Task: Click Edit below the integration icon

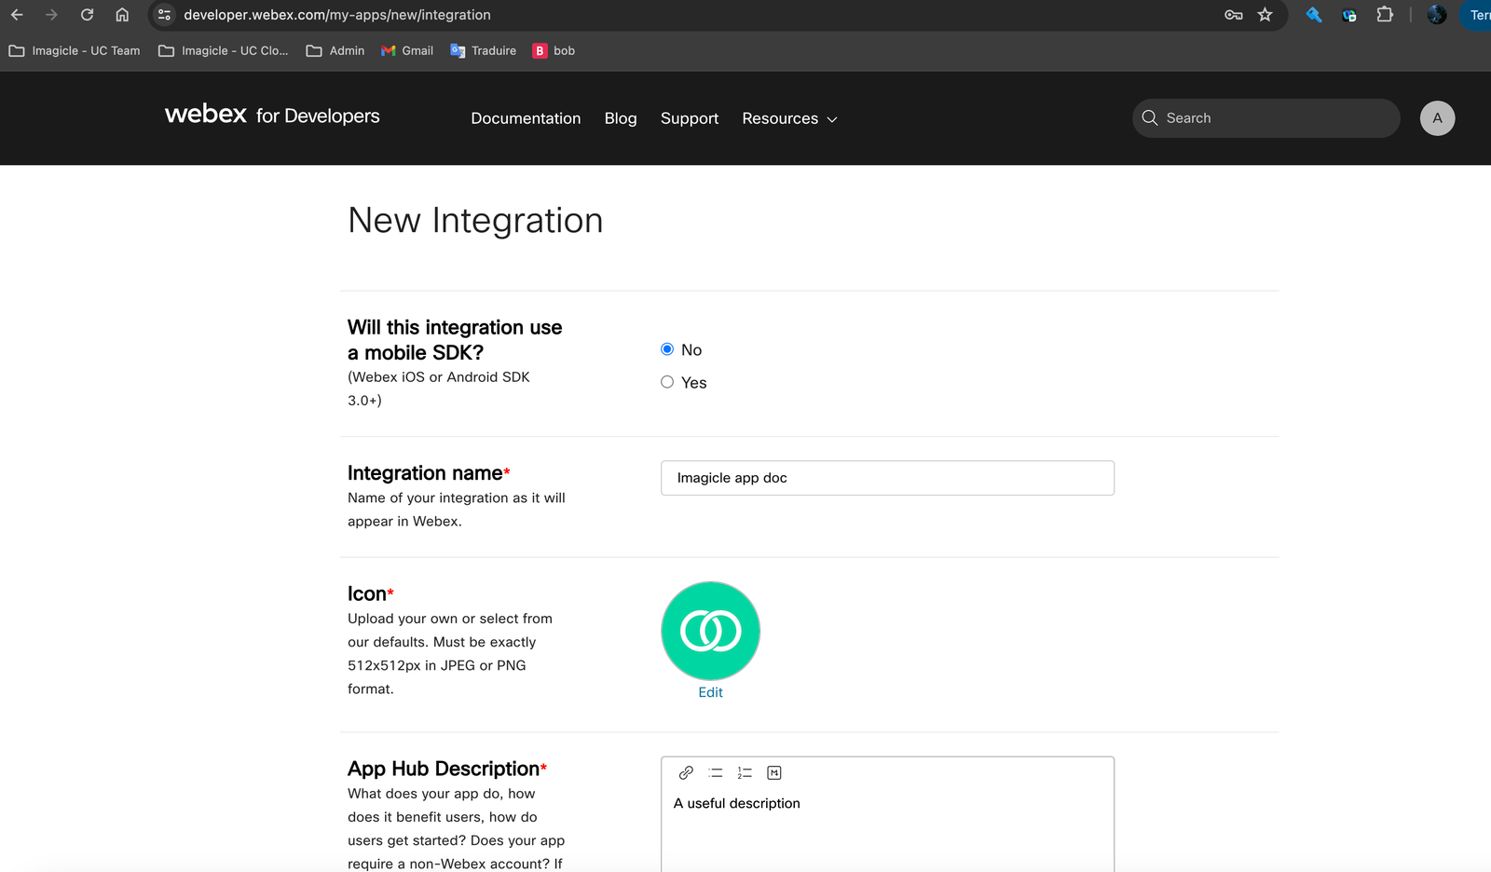Action: 710,692
